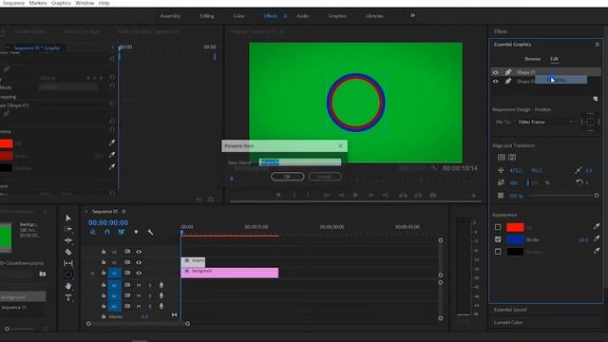Enable the Shadow checkbox in Appearance
This screenshot has width=608, height=342.
coord(498,252)
